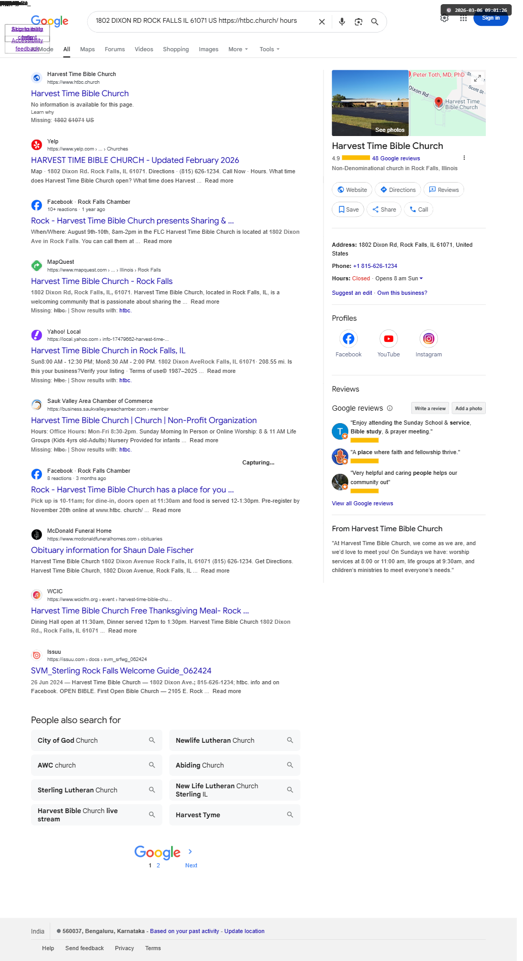
Task: Open Harvest Time Bible Church - Rock Falls MapQuest result
Action: (x=102, y=281)
